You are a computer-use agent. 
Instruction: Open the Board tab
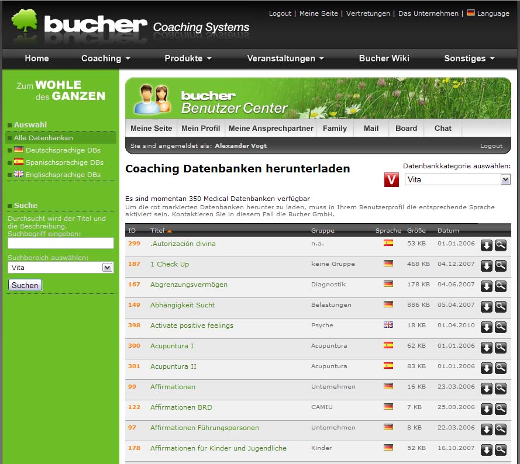407,128
